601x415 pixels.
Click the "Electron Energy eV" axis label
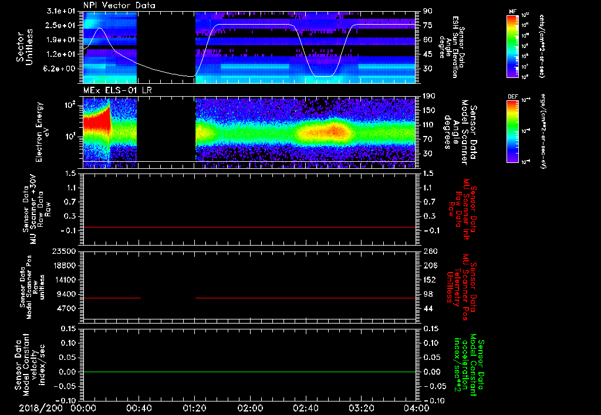point(42,132)
